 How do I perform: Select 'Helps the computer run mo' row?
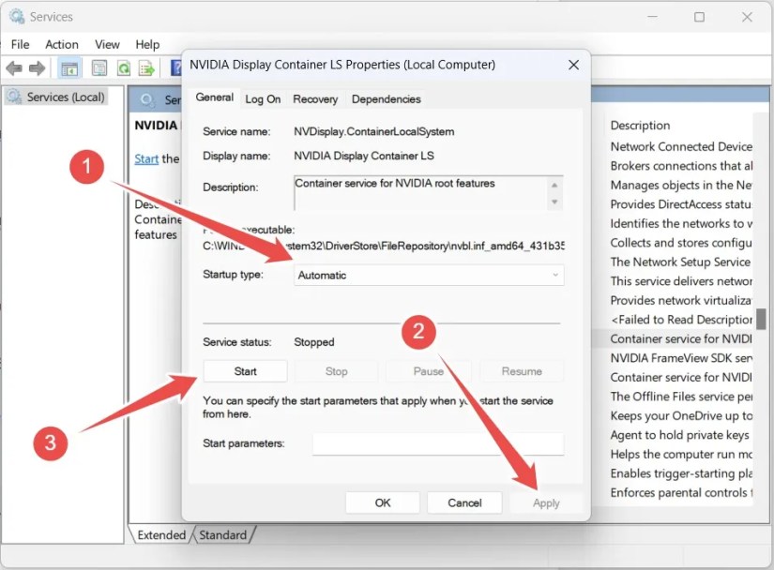point(681,454)
